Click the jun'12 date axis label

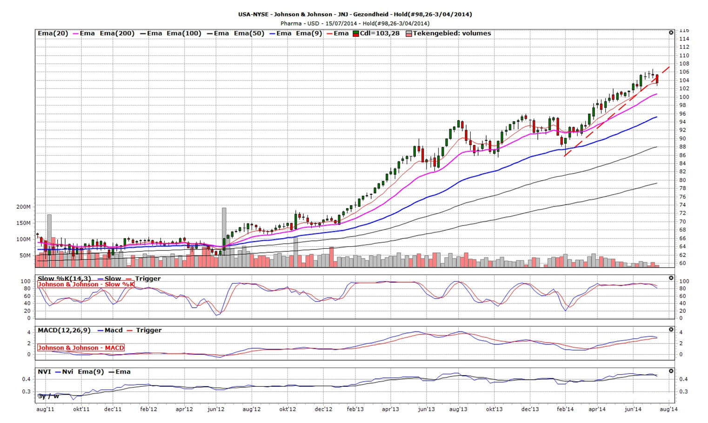click(216, 410)
